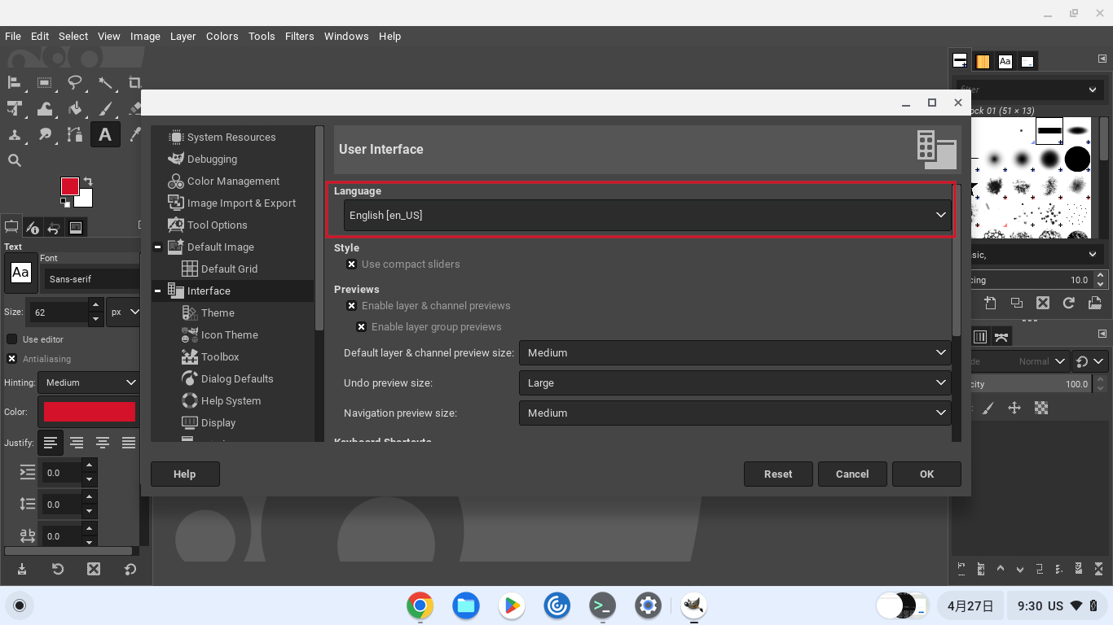
Task: Disable Enable layer & channel previews
Action: 351,306
